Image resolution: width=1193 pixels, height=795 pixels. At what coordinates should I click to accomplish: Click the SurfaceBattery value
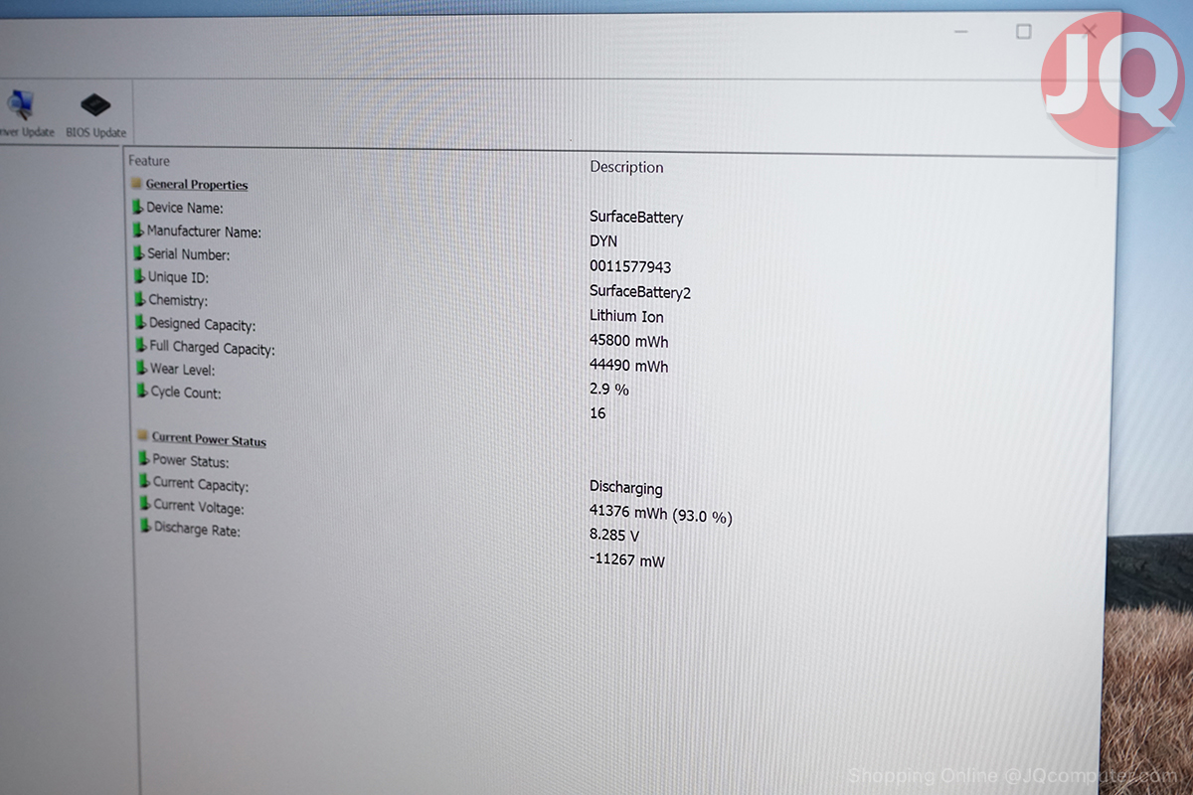pos(636,218)
